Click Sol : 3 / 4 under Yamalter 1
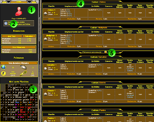Image resolution: width=154 pixels, height=122 pixels. pos(52,68)
